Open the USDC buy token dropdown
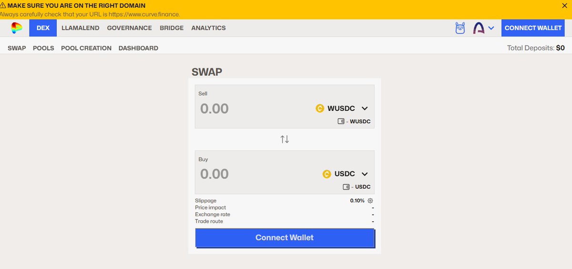Image resolution: width=572 pixels, height=269 pixels. pos(346,174)
